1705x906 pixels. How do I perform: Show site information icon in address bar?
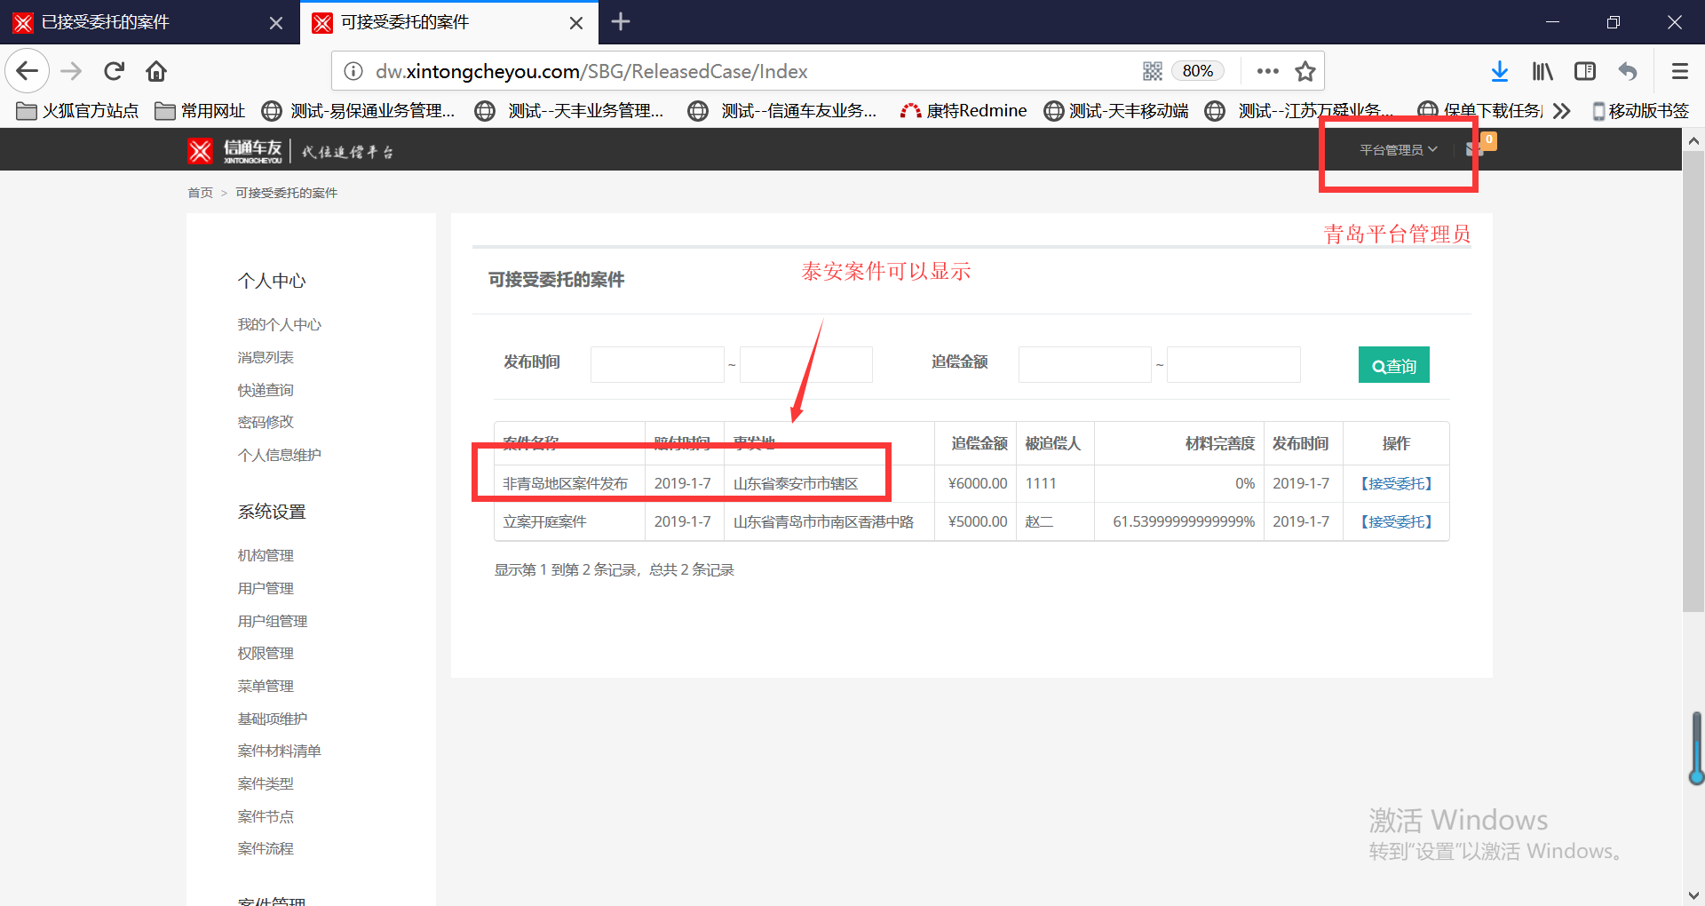coord(353,71)
